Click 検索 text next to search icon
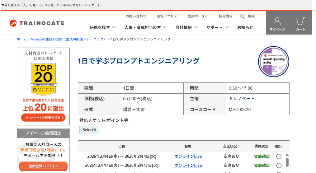The width and height of the screenshot is (316, 173). (251, 16)
